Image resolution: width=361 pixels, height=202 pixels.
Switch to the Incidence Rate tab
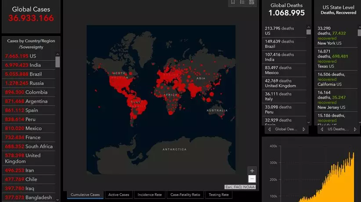point(149,195)
